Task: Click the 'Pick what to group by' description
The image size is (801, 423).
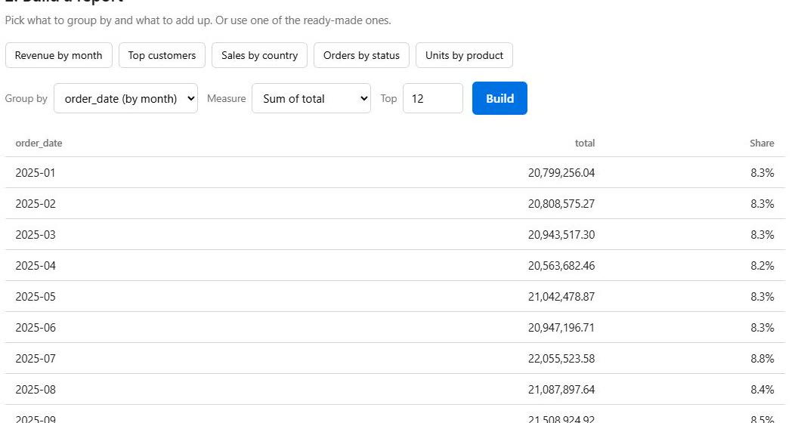Action: tap(198, 20)
